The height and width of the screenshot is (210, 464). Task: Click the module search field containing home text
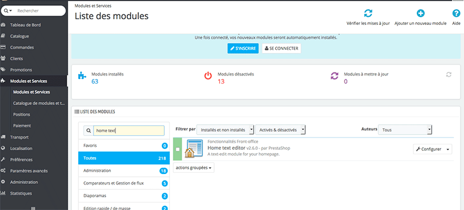coord(129,131)
